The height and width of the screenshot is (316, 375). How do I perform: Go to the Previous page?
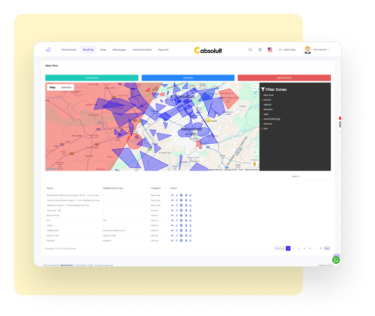point(279,249)
